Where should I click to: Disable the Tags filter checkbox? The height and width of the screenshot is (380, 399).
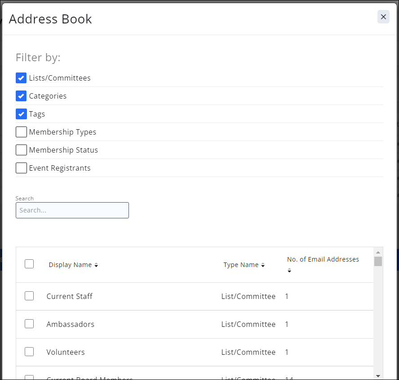21,114
